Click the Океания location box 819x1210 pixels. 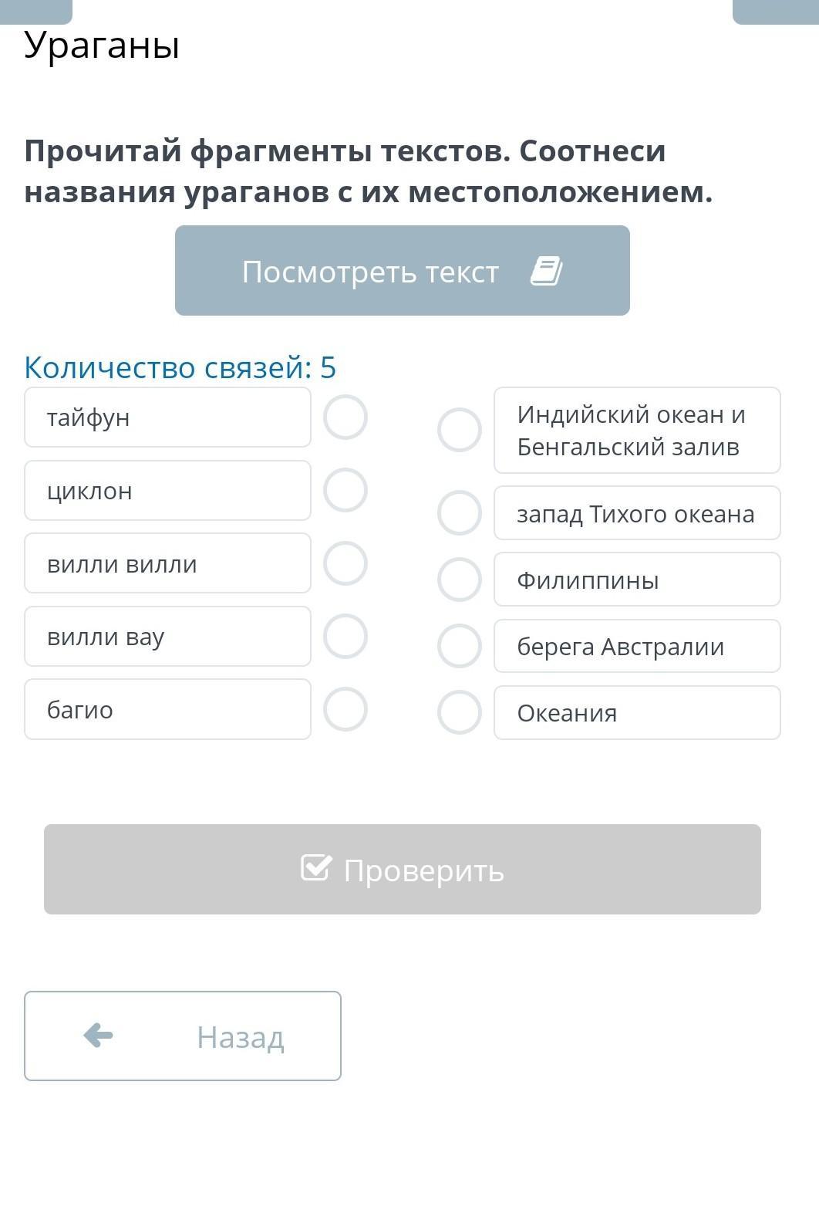[x=637, y=712]
